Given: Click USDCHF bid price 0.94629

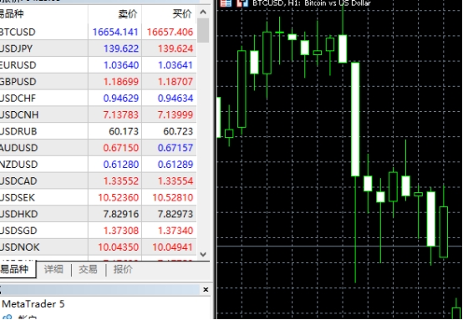Looking at the screenshot, I should point(121,98).
